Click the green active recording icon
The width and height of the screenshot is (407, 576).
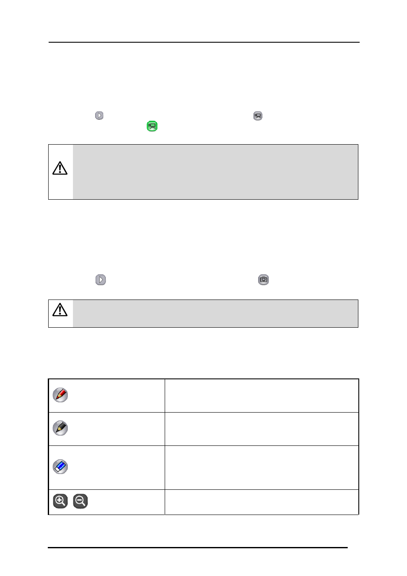coord(152,126)
